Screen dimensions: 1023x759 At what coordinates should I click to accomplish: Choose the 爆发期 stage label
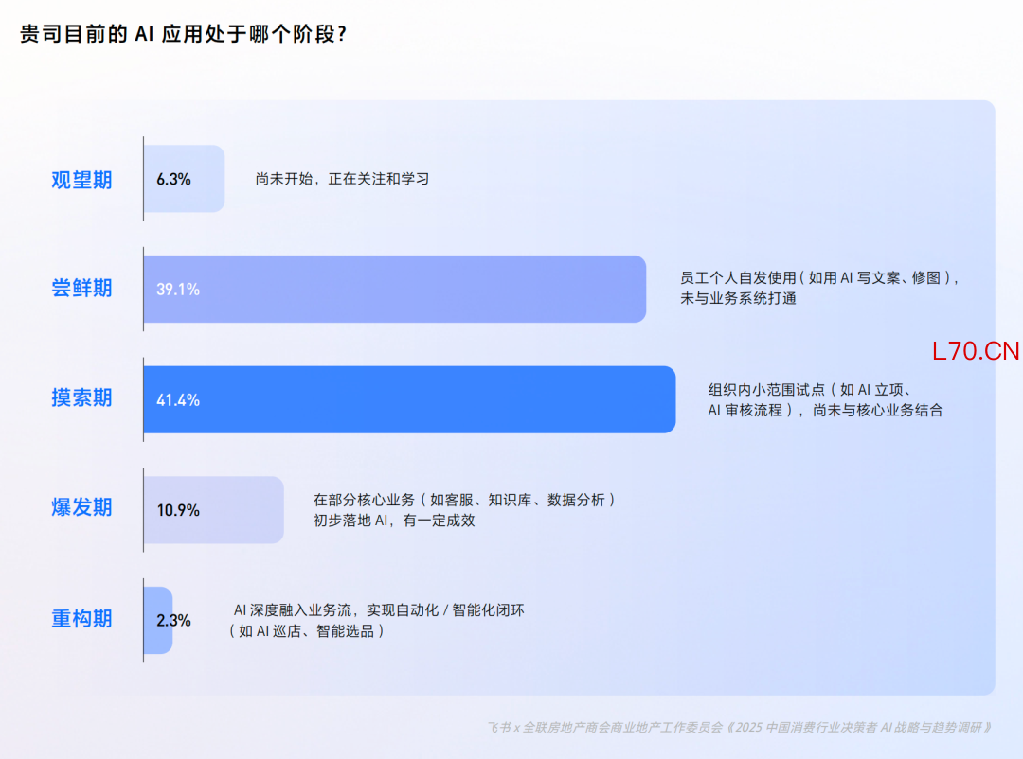coord(81,508)
